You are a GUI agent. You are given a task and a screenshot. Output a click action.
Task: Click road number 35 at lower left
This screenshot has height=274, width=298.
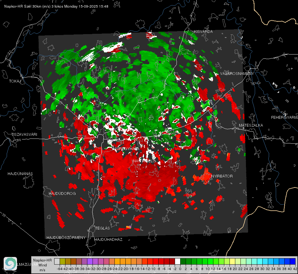4,215
